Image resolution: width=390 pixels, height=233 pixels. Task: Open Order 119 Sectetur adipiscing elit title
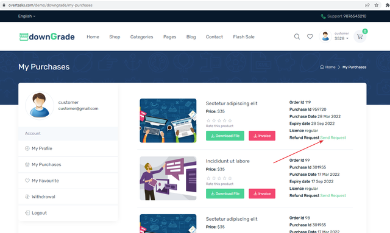click(x=232, y=103)
